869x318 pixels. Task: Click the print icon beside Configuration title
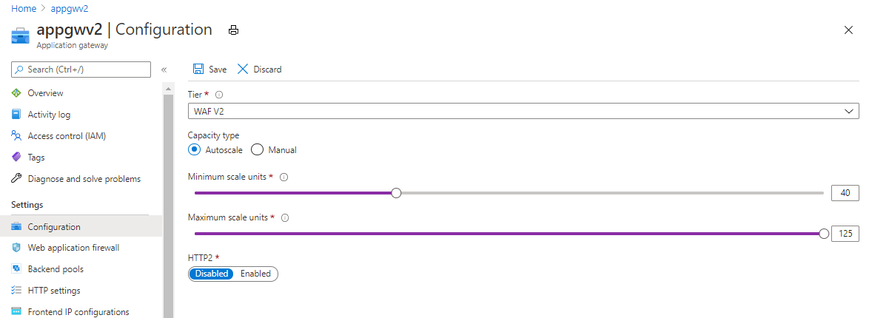233,30
